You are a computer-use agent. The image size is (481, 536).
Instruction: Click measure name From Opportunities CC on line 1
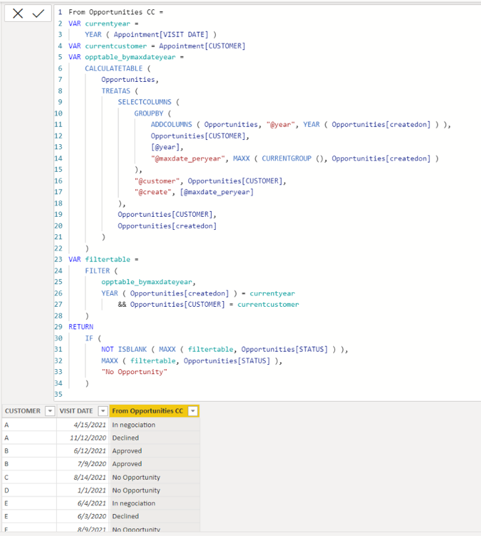[111, 13]
